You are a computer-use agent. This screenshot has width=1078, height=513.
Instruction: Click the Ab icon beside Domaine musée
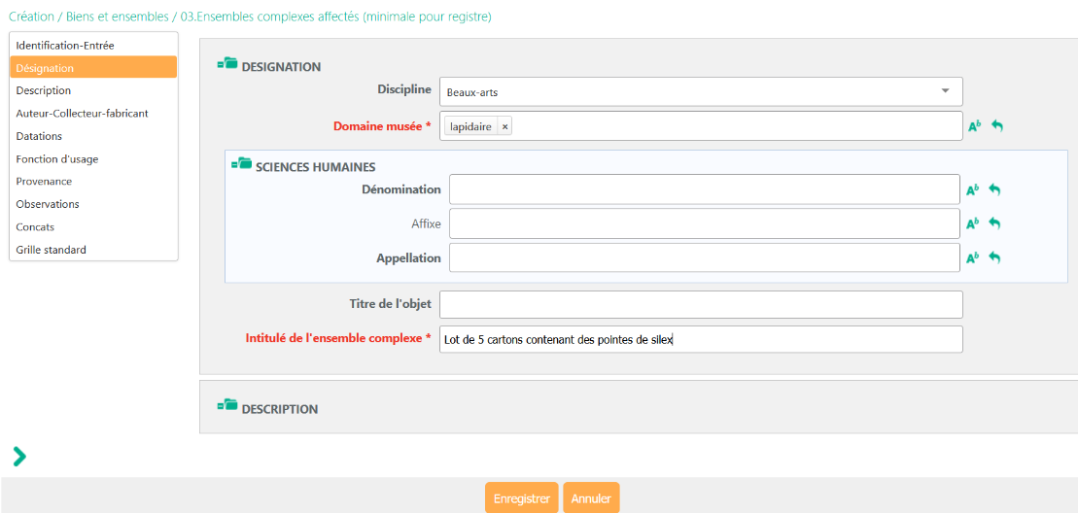(974, 126)
